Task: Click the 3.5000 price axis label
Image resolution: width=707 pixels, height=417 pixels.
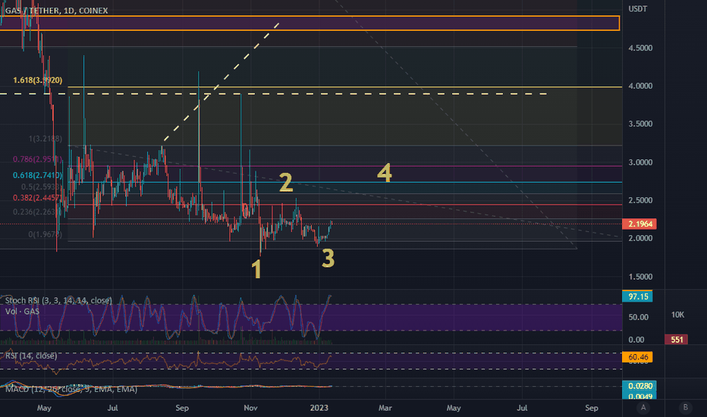Action: [640, 124]
